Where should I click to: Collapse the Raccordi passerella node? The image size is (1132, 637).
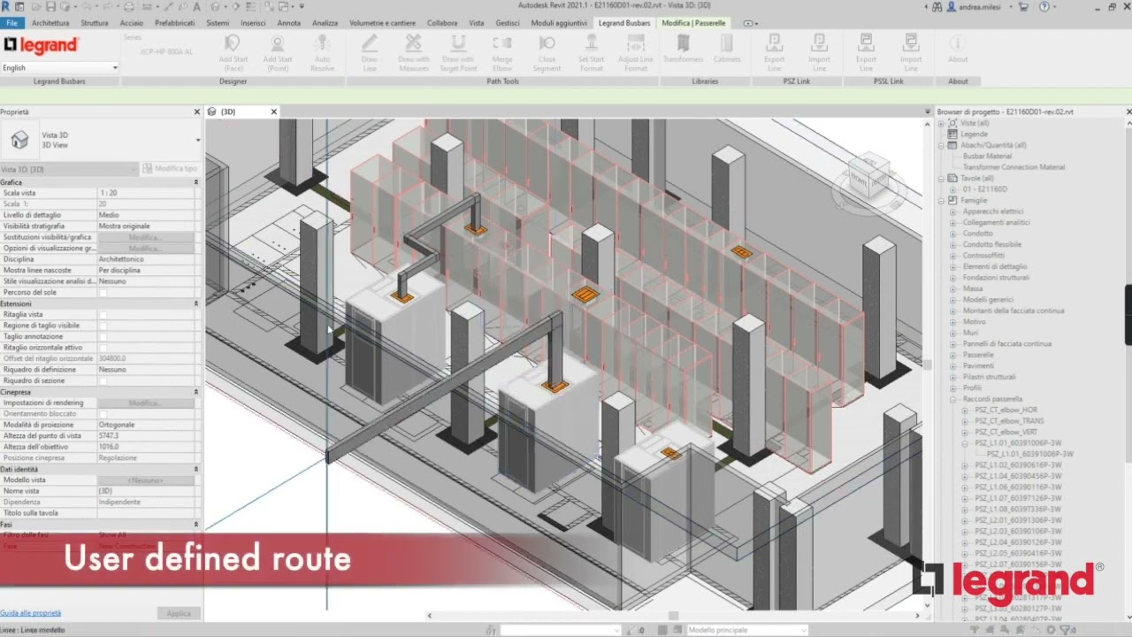pos(953,399)
